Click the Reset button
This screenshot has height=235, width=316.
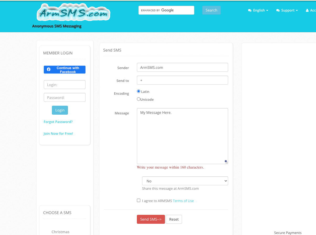point(174,219)
